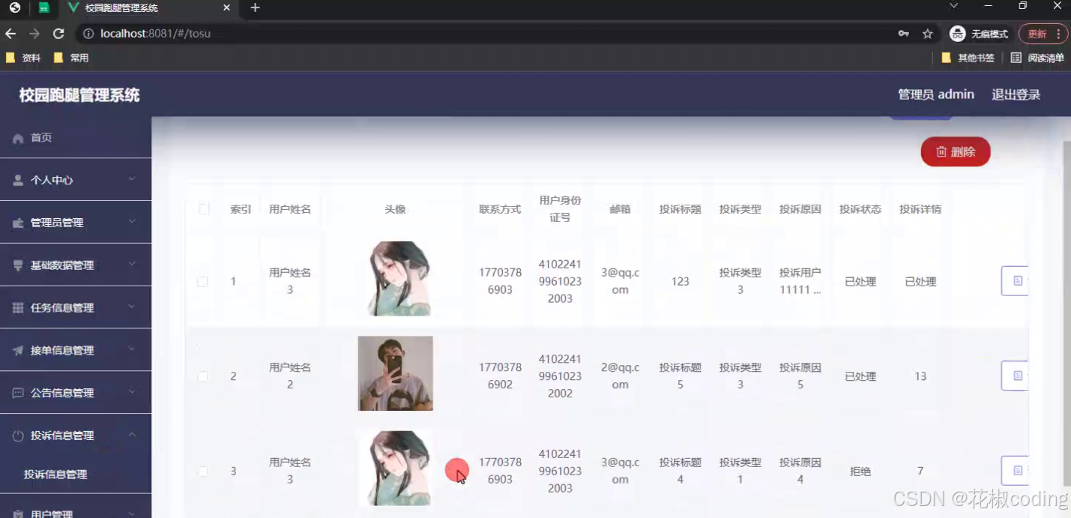Viewport: 1071px width, 518px height.
Task: Tick the select-all checkbox in table header
Action: point(203,209)
